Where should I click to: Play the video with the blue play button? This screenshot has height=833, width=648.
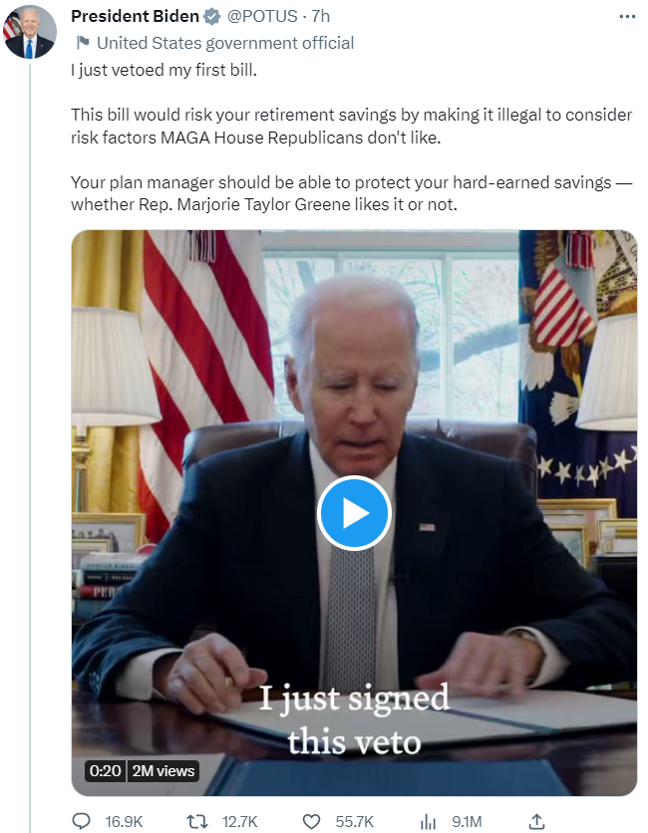coord(354,513)
